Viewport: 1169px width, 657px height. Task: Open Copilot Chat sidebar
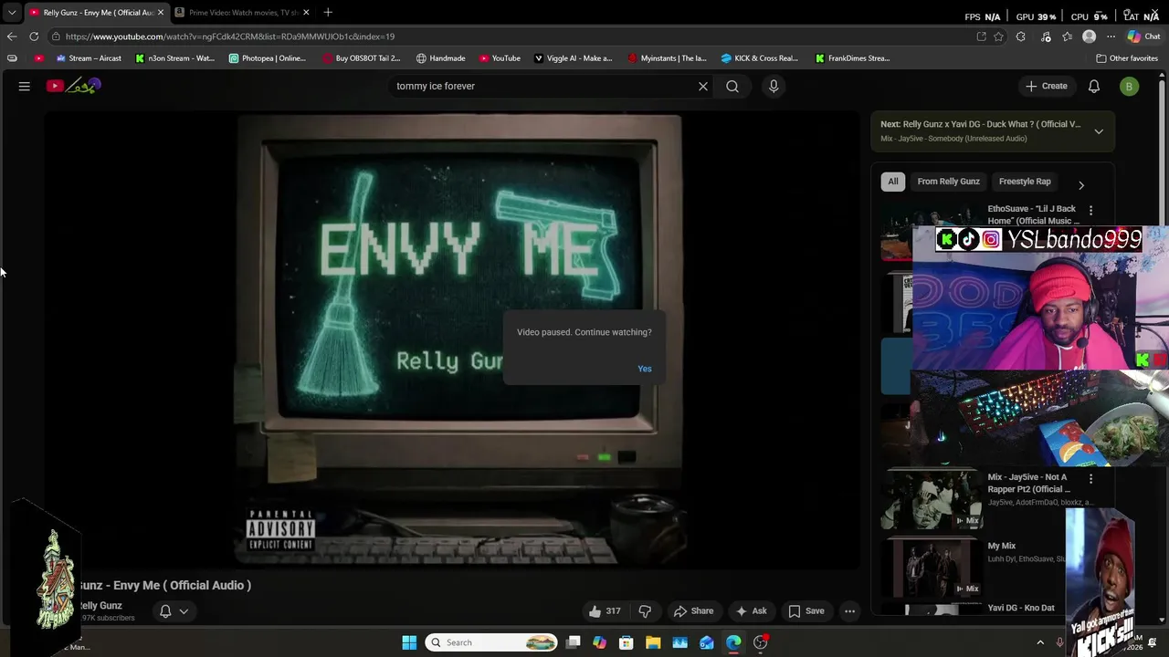tap(1143, 36)
